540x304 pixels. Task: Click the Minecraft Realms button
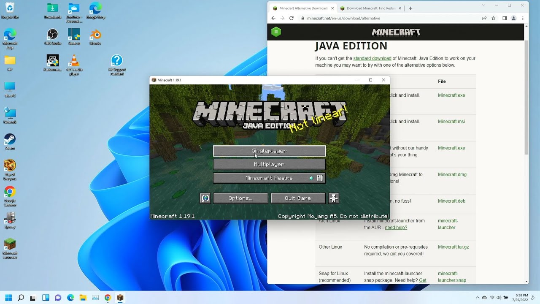click(269, 178)
